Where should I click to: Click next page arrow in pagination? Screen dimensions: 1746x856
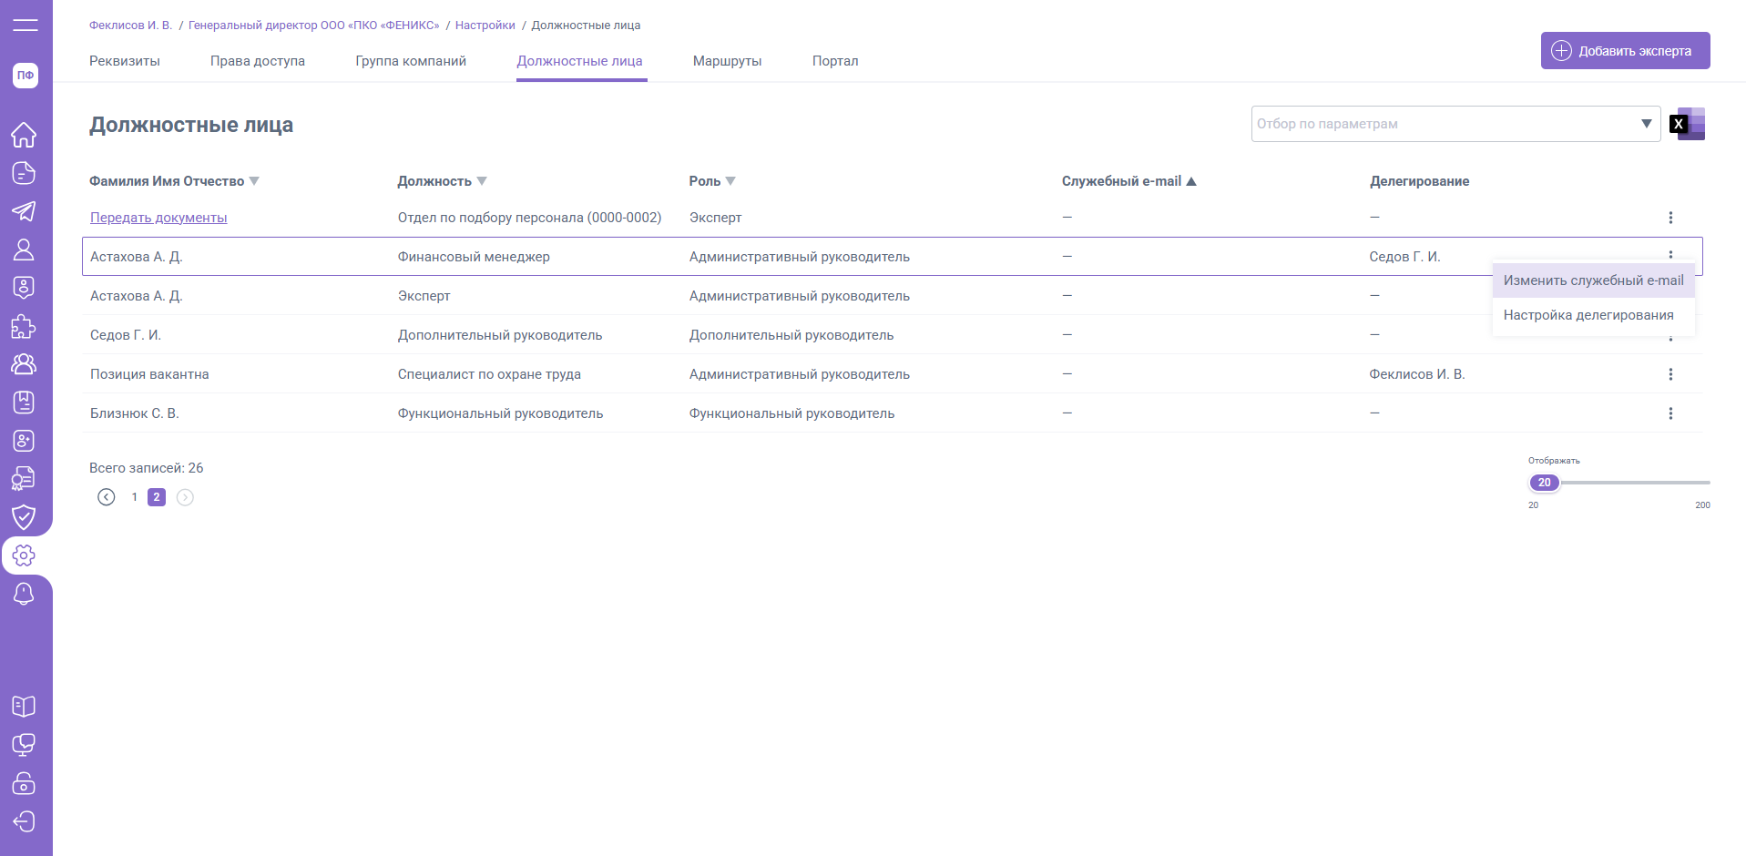pos(185,497)
